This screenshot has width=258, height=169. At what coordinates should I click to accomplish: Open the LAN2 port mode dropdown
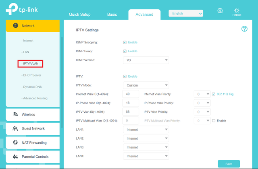pyautogui.click(x=146, y=138)
